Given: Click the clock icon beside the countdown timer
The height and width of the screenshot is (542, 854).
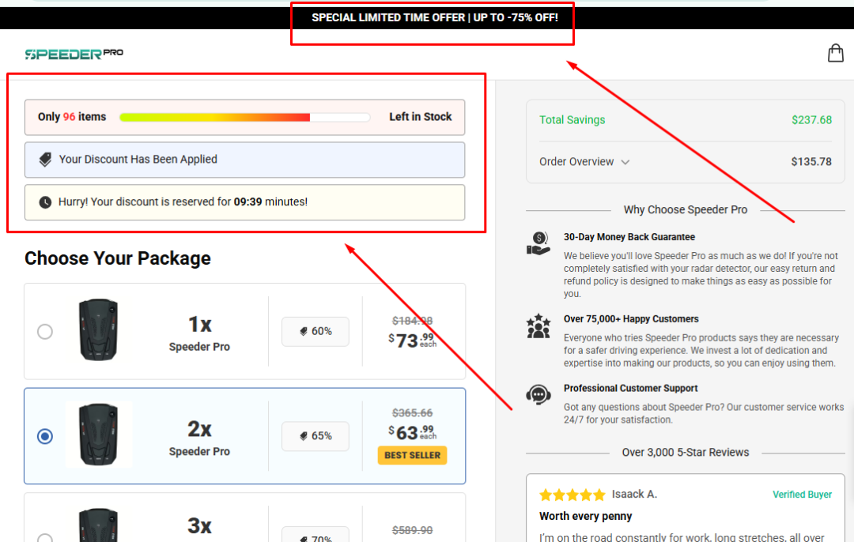Looking at the screenshot, I should [x=45, y=202].
